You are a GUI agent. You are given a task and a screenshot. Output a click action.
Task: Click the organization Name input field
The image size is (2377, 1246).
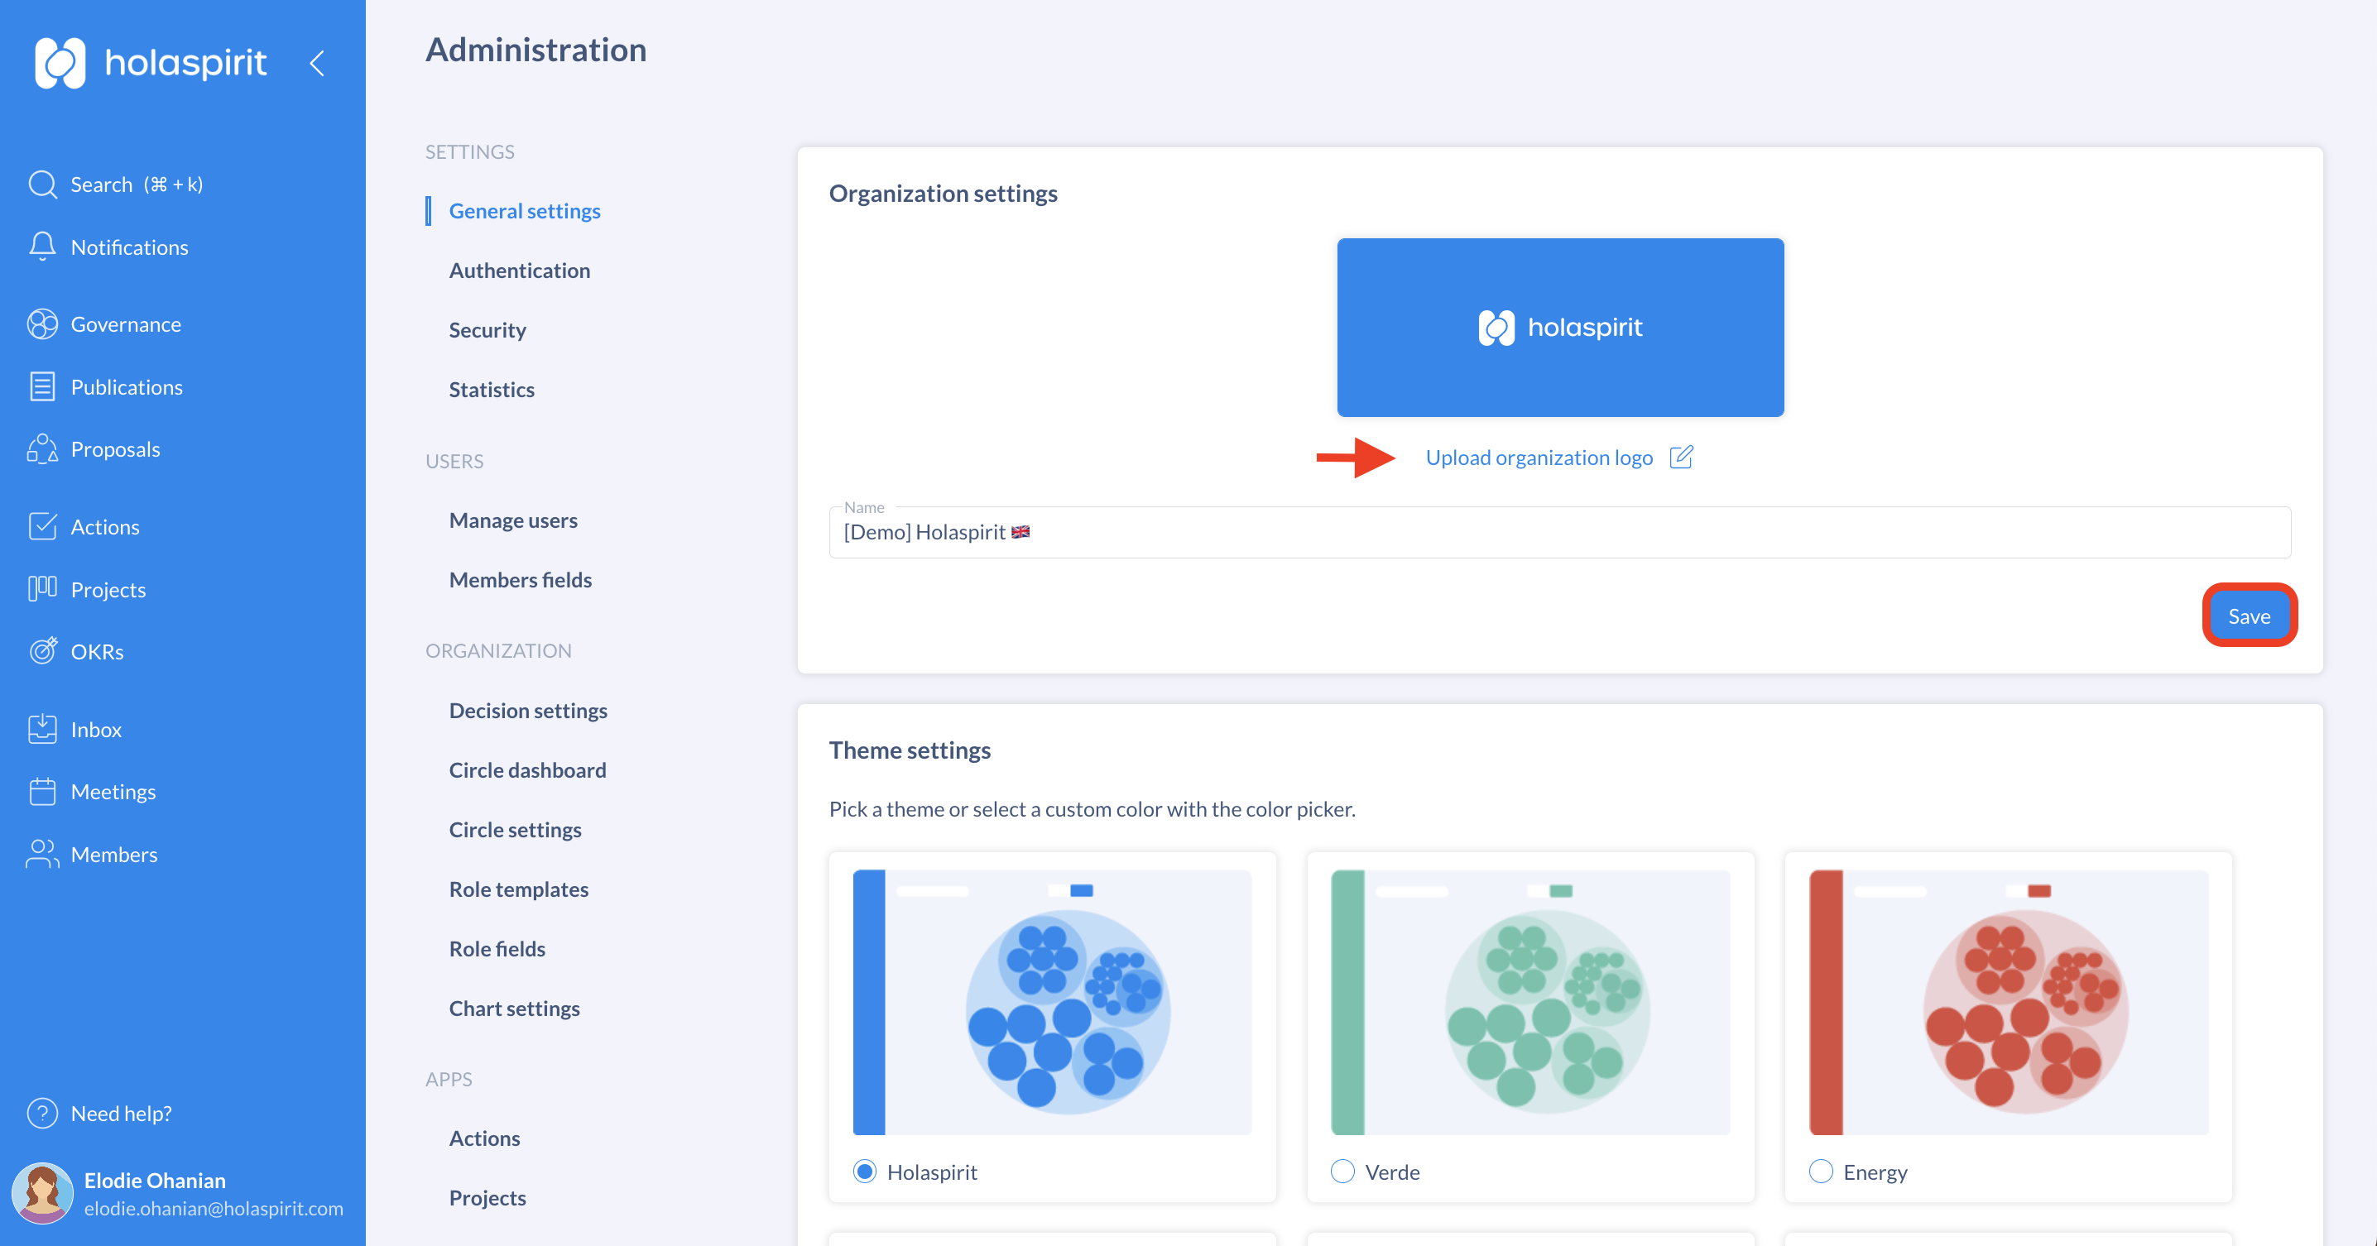click(x=1559, y=532)
